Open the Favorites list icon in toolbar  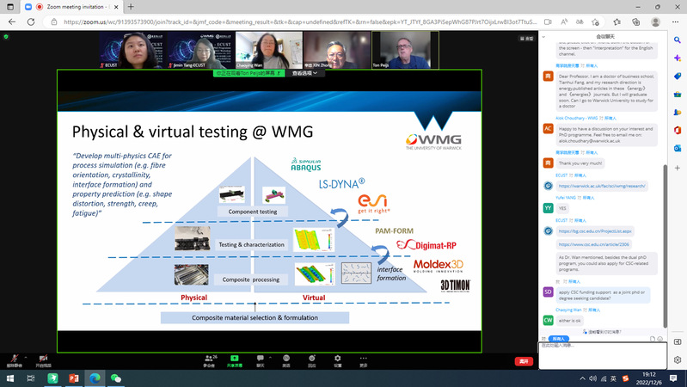pos(616,21)
